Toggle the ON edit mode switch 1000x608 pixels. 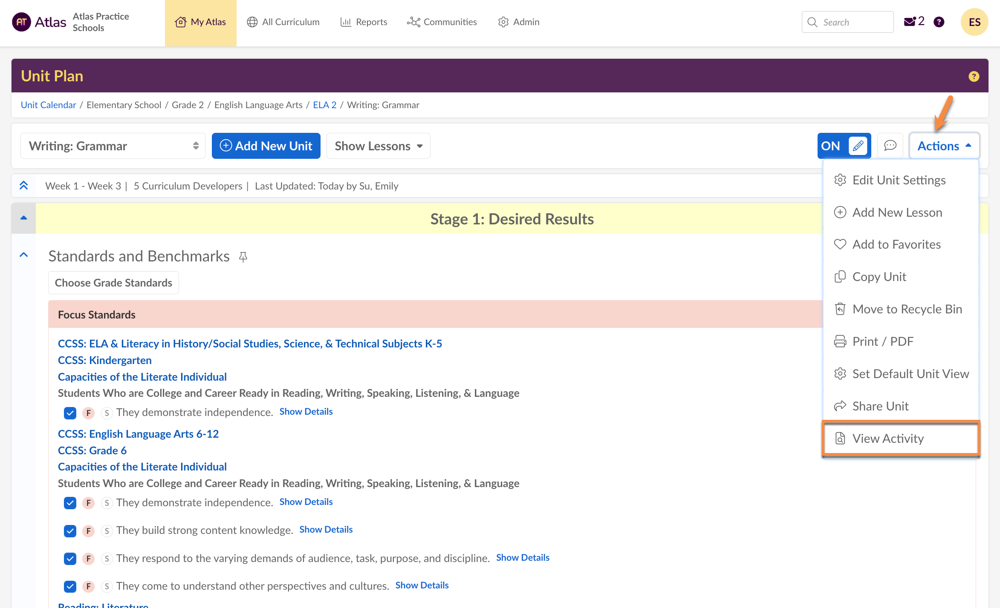coord(844,146)
